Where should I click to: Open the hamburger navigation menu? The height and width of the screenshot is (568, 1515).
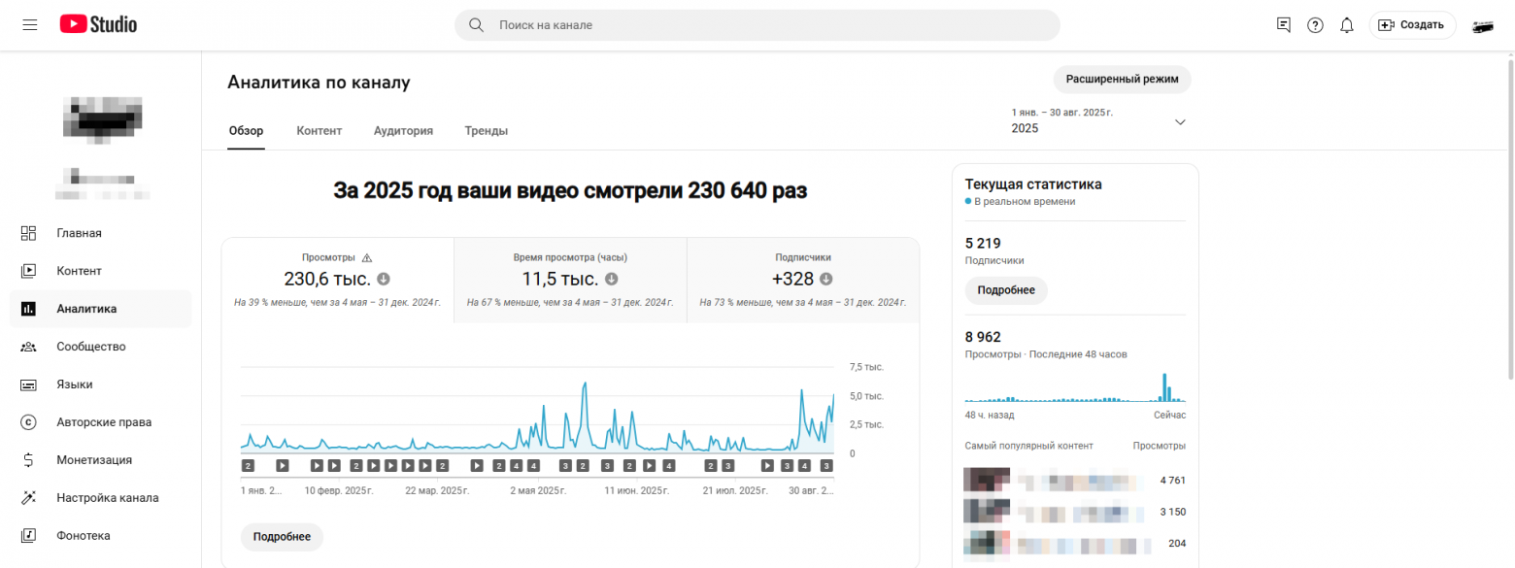tap(29, 24)
